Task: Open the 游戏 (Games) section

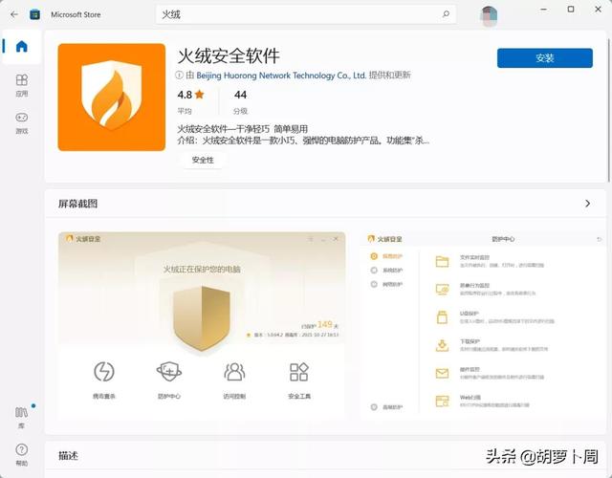Action: (x=21, y=122)
